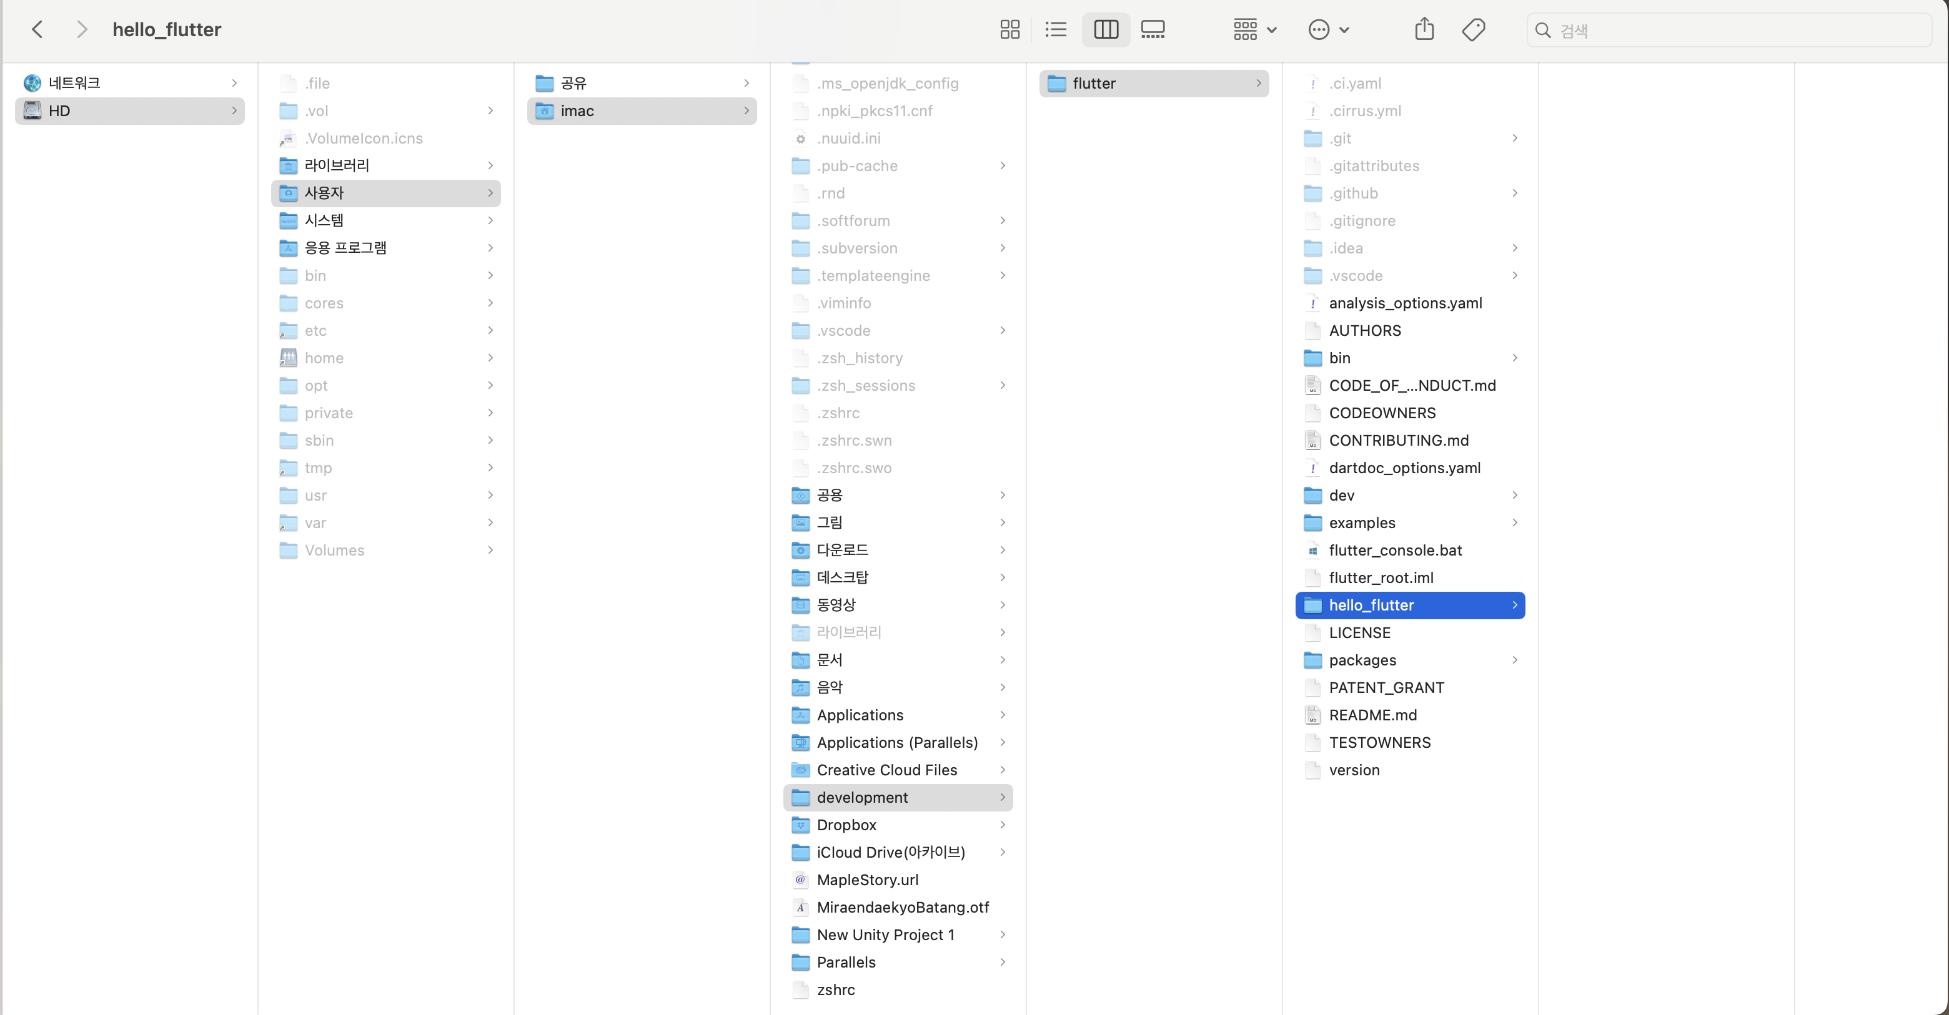
Task: Click the README.md file icon
Action: pos(1312,715)
